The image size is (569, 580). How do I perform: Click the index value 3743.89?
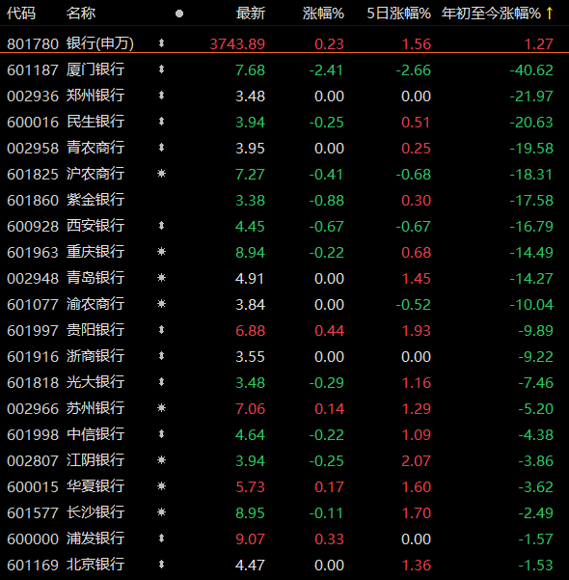click(x=237, y=44)
